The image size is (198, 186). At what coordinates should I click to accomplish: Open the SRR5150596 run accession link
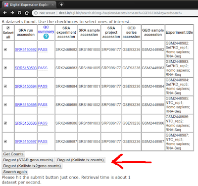pyautogui.click(x=26, y=123)
